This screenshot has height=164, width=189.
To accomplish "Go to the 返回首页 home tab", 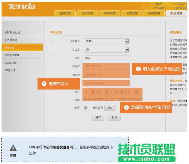I will [x=65, y=13].
